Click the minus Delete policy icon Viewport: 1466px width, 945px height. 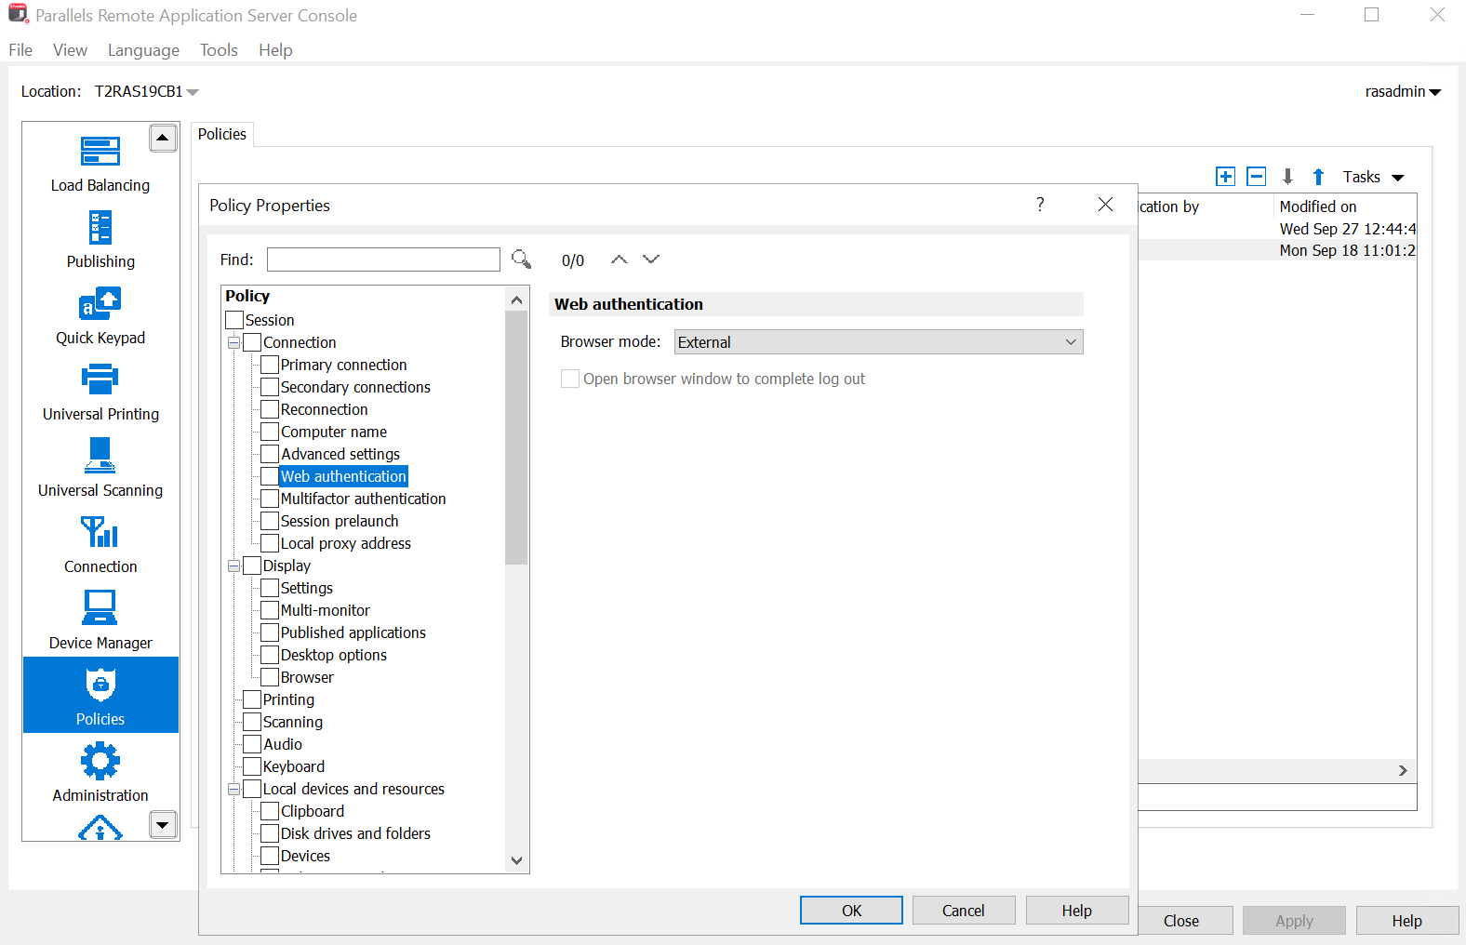[x=1257, y=177]
